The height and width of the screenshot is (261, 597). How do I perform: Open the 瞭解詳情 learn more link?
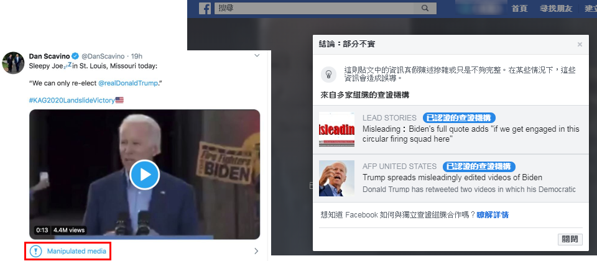click(493, 215)
